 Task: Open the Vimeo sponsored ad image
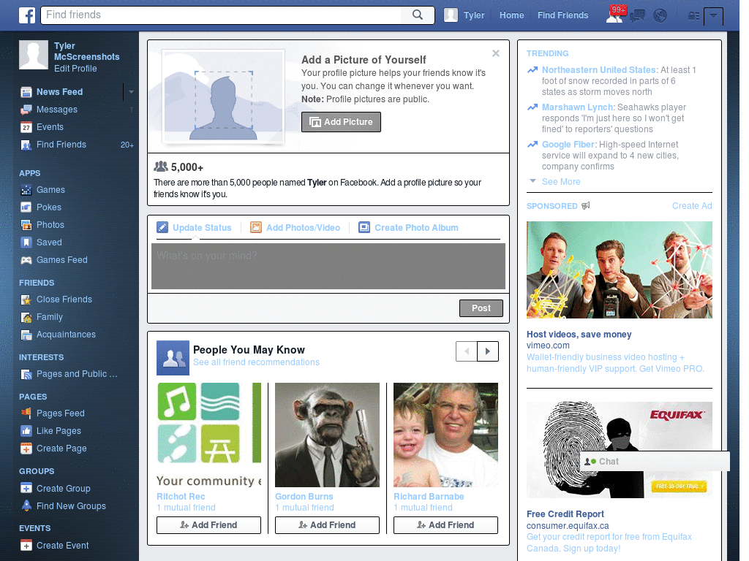[619, 270]
